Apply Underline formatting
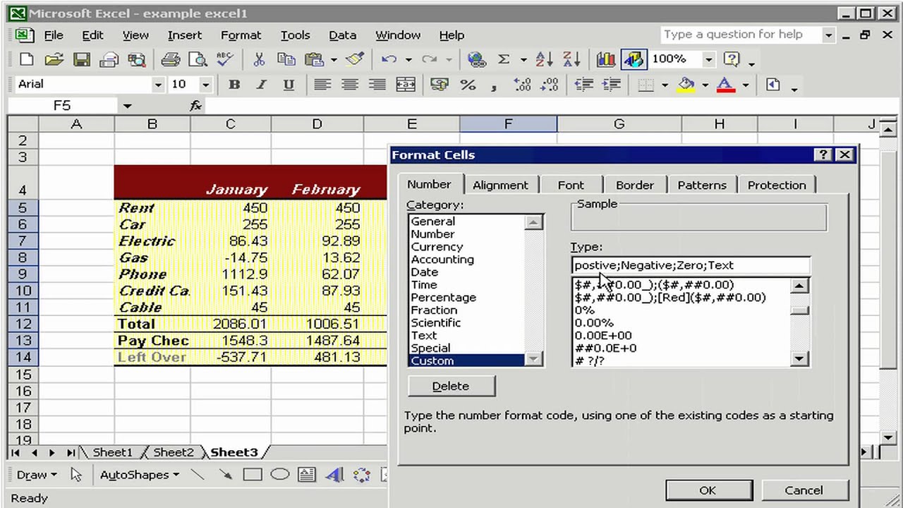This screenshot has height=508, width=903. pos(289,85)
